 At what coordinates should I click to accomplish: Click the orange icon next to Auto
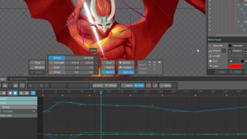(149, 85)
